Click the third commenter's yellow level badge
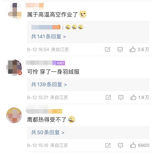This screenshot has width=152, height=153. point(57,111)
